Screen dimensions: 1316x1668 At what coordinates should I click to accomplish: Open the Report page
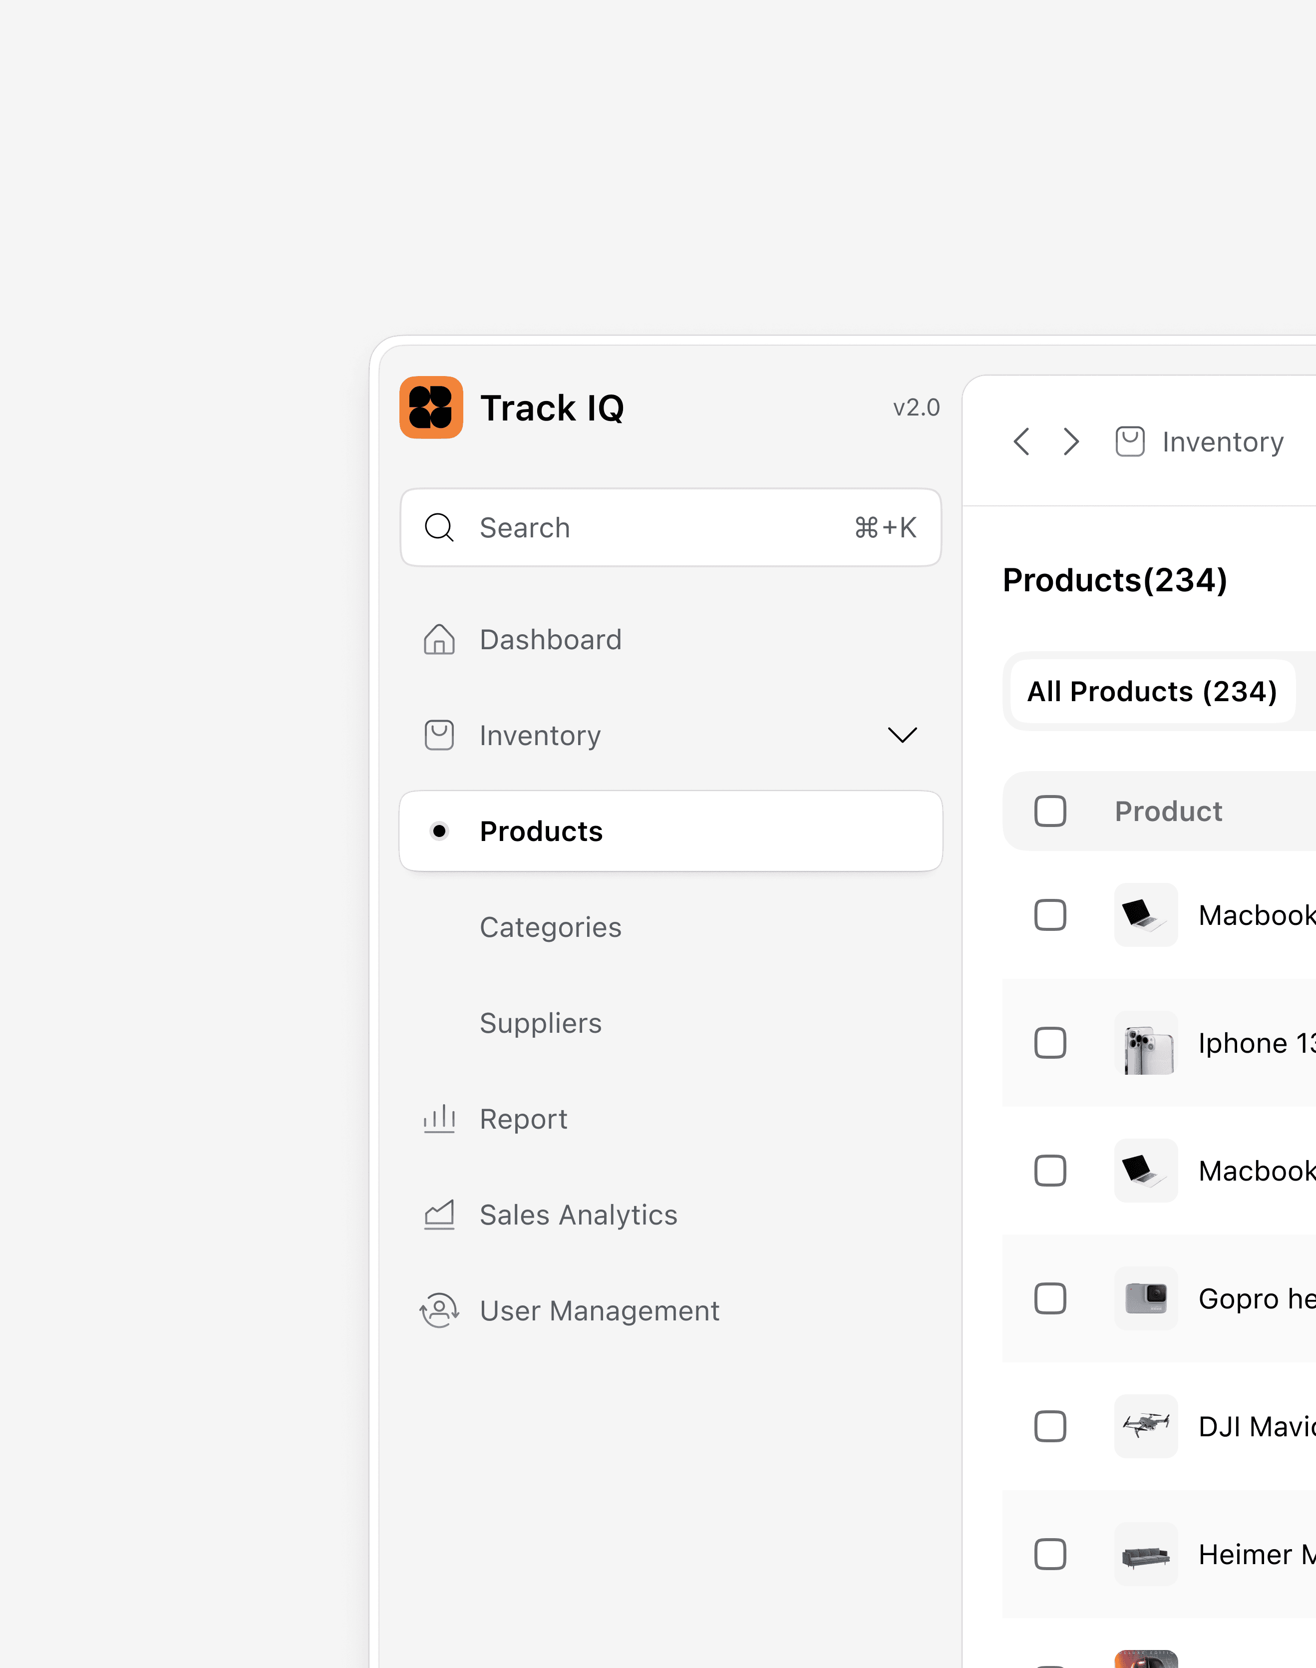point(670,1119)
